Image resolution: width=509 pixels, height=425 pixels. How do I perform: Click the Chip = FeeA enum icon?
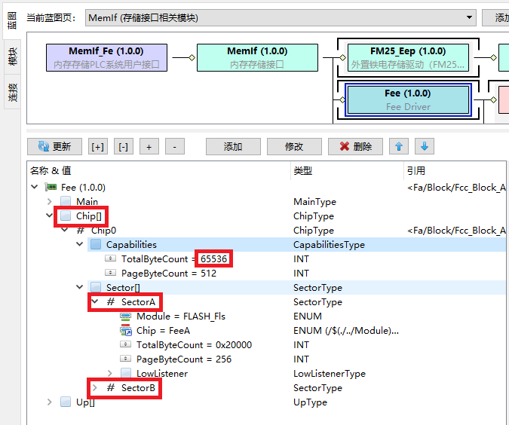click(126, 331)
